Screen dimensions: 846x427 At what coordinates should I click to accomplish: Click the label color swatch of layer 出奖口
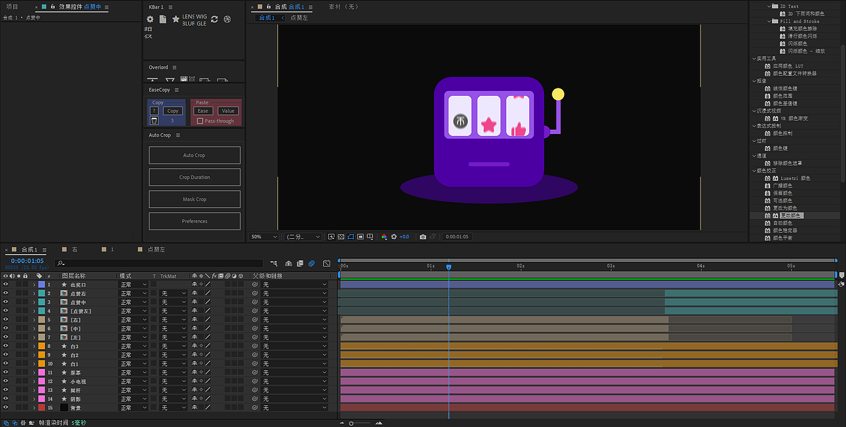(x=41, y=284)
